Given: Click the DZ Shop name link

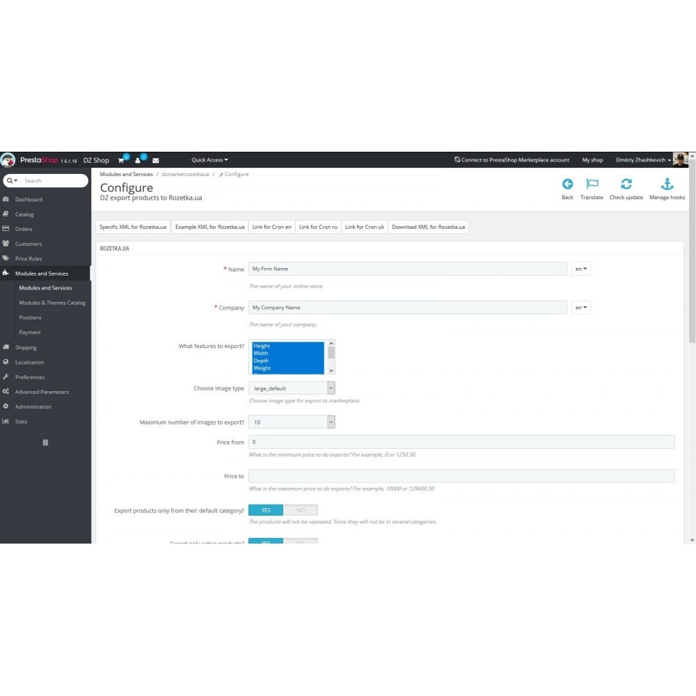Looking at the screenshot, I should tap(96, 160).
